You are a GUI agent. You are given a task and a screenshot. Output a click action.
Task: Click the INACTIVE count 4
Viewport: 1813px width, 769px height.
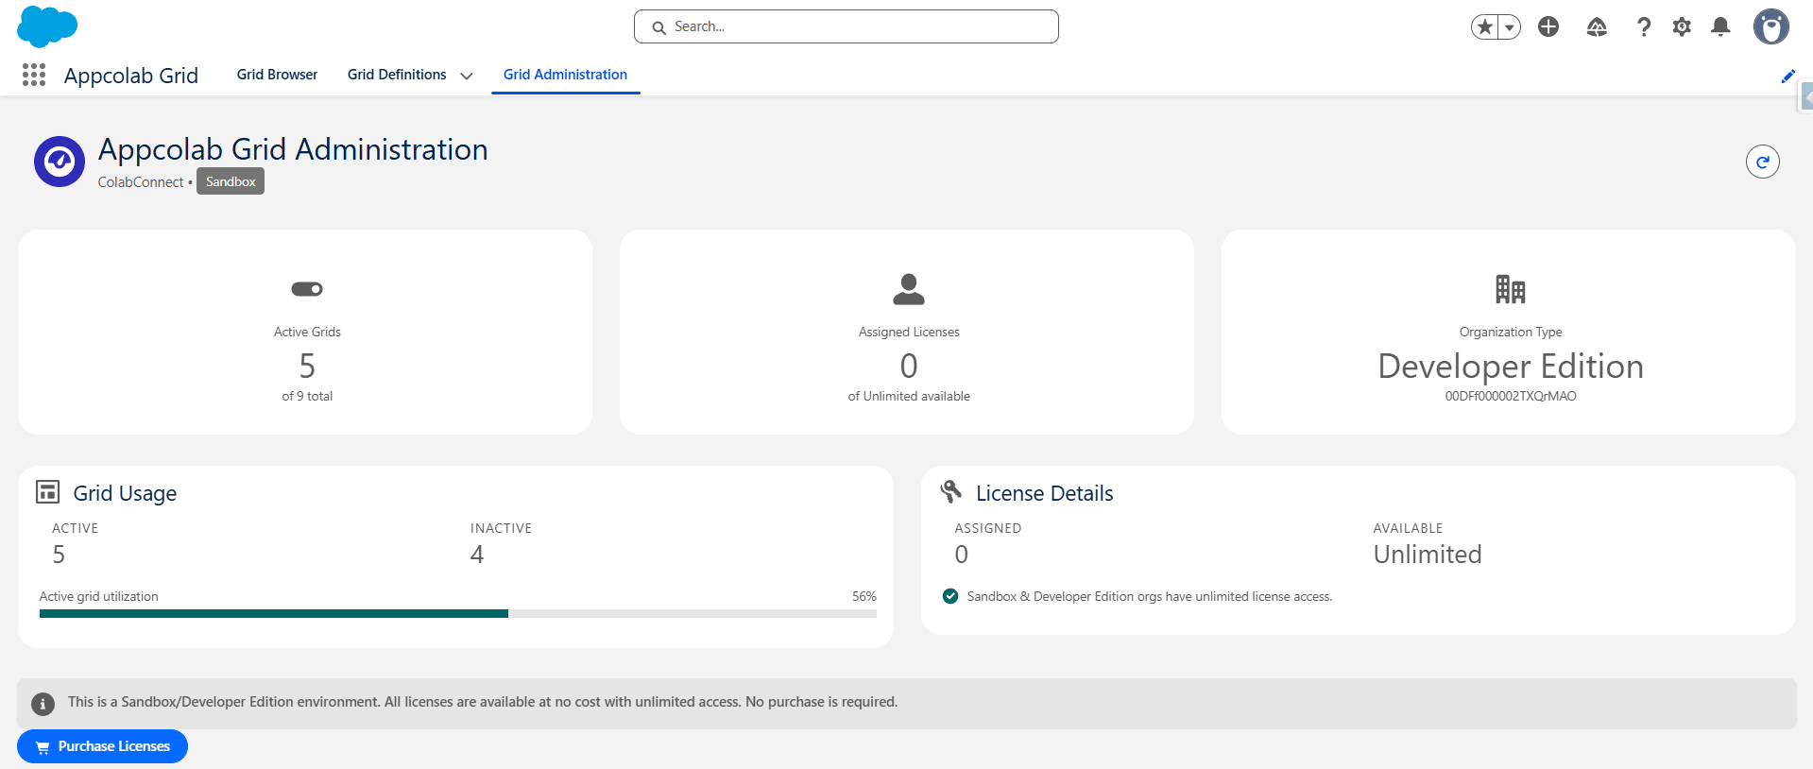pos(477,555)
